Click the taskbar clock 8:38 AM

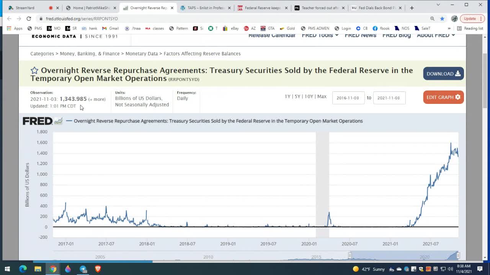coord(464,269)
